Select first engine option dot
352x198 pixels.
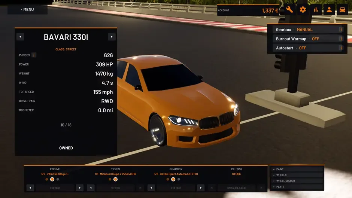(x=47, y=179)
